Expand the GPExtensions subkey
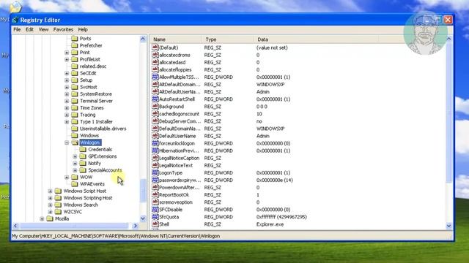The image size is (469, 263). click(75, 156)
